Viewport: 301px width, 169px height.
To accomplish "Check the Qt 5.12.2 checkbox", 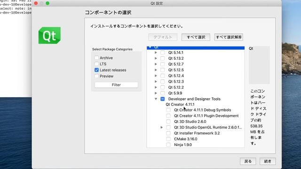I will pos(162,87).
